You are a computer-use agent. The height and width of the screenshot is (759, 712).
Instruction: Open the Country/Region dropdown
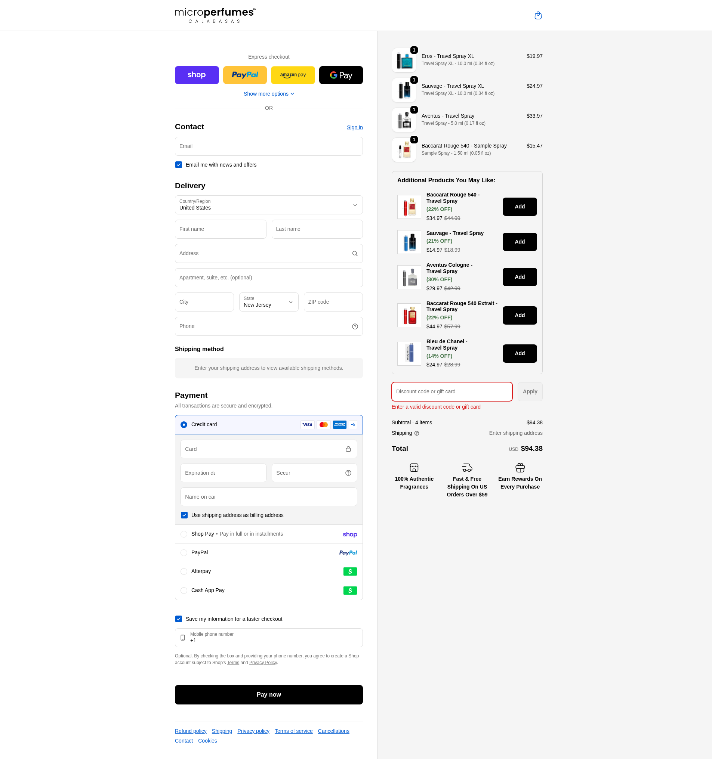pos(268,205)
